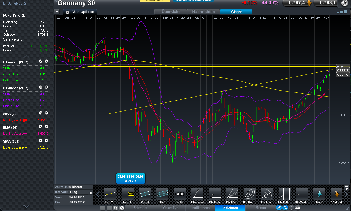Open settings for green B Bänder indicator

(47, 62)
